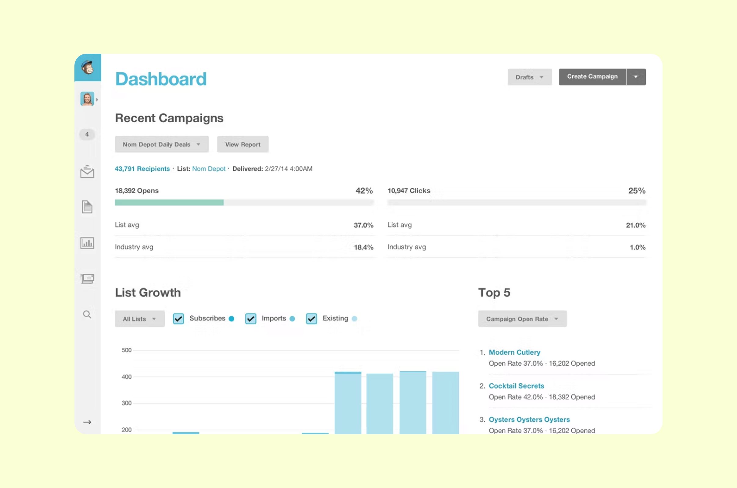The image size is (737, 488).
Task: Click the green Opens progress bar
Action: tap(169, 202)
